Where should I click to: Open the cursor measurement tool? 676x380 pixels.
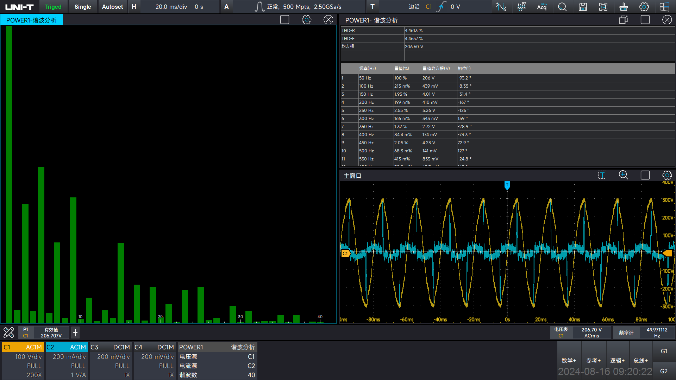coord(501,7)
